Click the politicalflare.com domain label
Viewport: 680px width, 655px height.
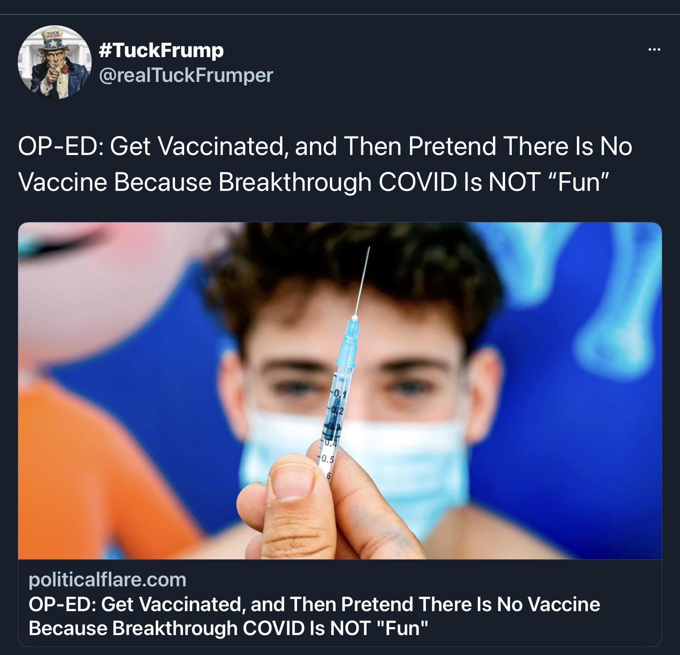tap(108, 579)
